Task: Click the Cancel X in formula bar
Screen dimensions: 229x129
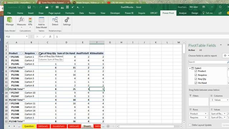Action: pyautogui.click(x=37, y=37)
